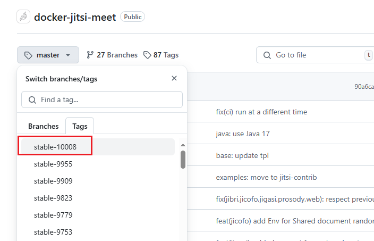The image size is (374, 241).
Task: Open commit 'examples: move to jitsi-contrib'
Action: pos(267,178)
